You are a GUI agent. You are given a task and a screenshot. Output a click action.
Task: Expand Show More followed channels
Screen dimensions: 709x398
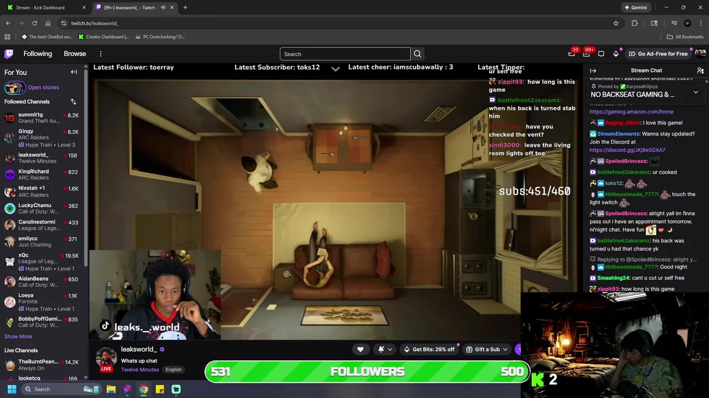click(18, 337)
